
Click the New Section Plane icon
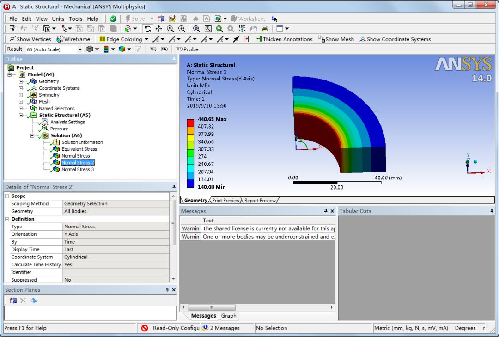click(x=161, y=19)
